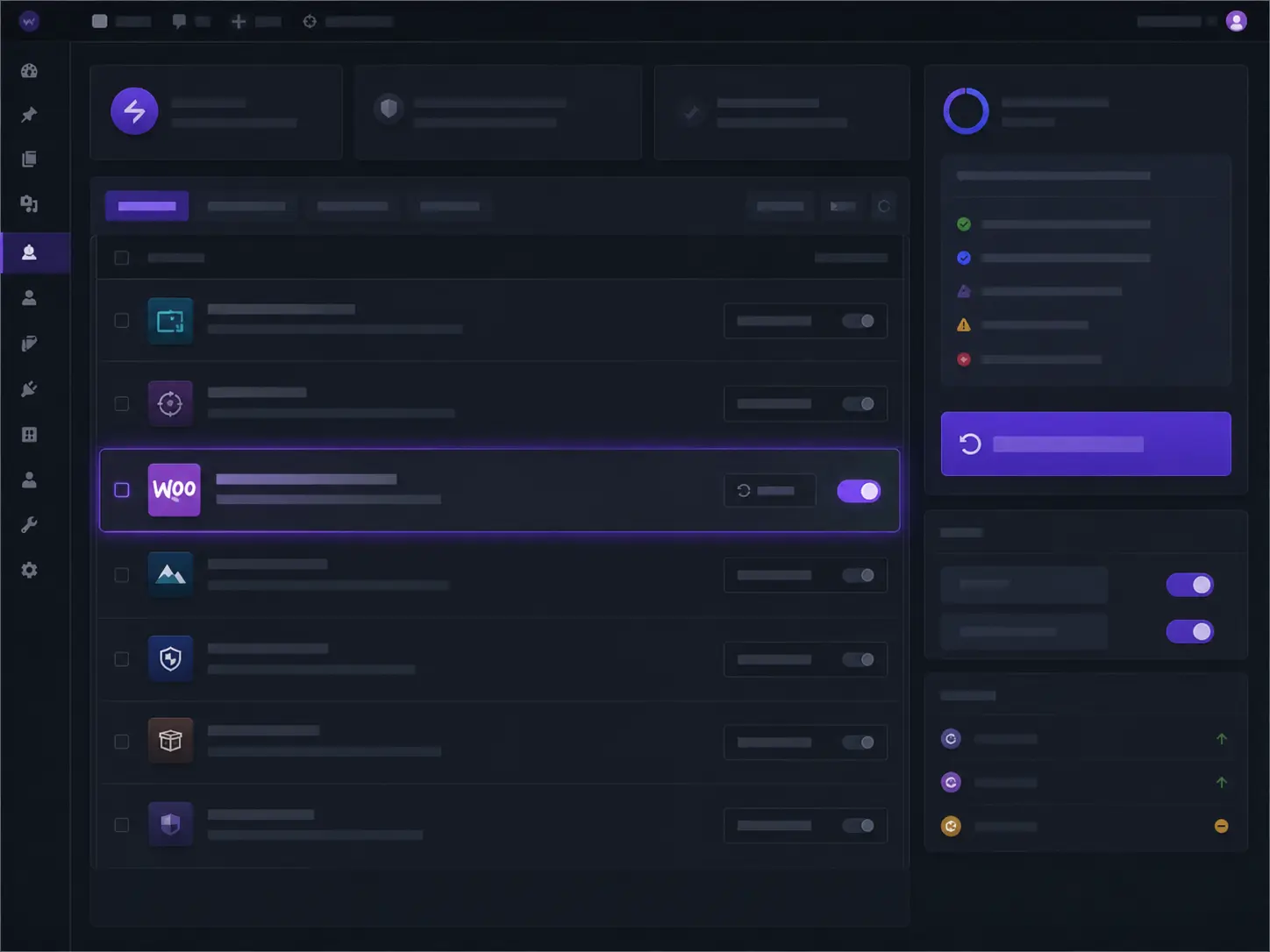This screenshot has height=952, width=1270.
Task: Click the yellow warning triangle icon
Action: click(964, 324)
